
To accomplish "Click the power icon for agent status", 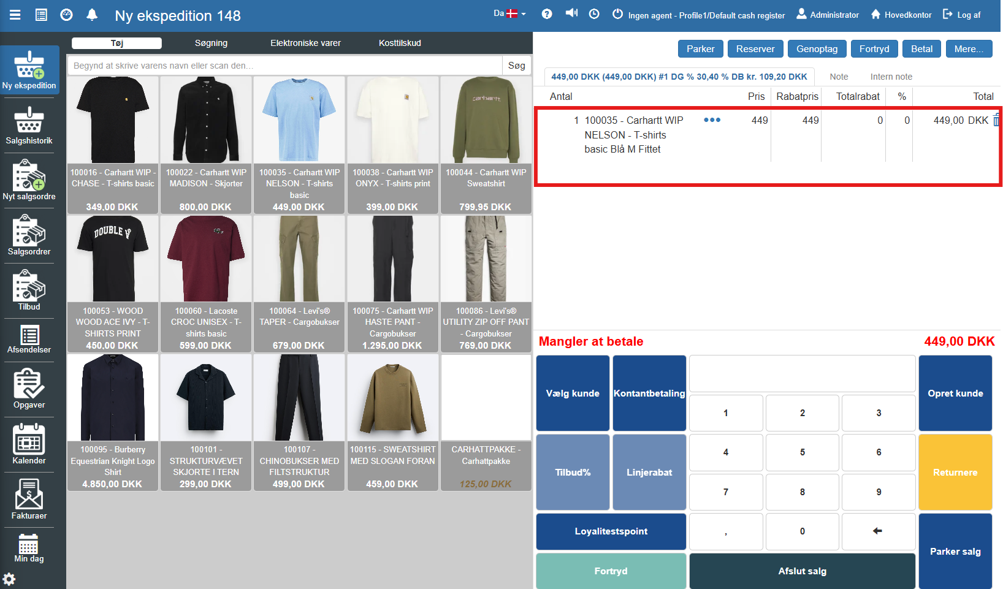I will click(x=617, y=13).
